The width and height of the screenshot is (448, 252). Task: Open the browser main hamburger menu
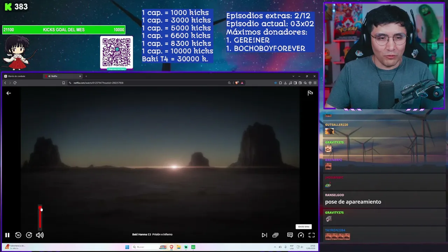pos(315,83)
